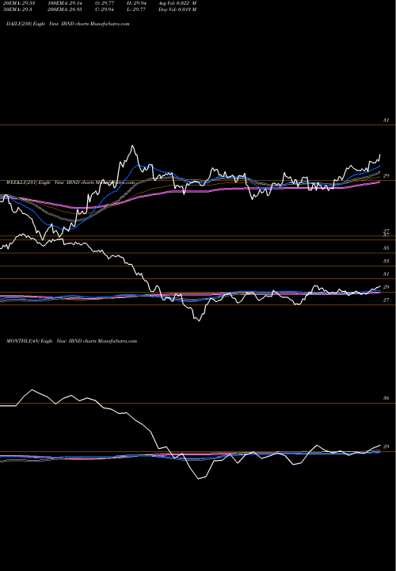Select the O: 29.77 open price
Screen dimensions: 396x571
pyautogui.click(x=105, y=3)
